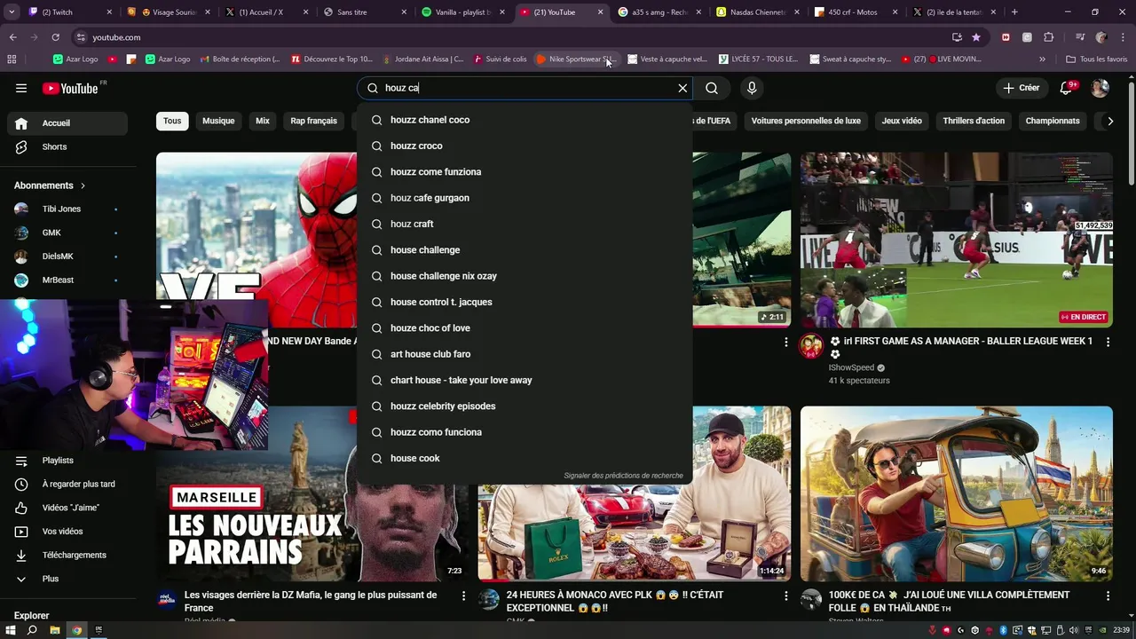1136x639 pixels.
Task: Select the Rap français filter chip
Action: coord(314,121)
